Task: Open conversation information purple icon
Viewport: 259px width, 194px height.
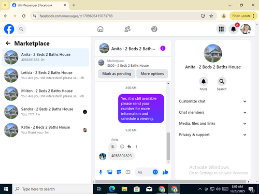Action: (x=163, y=49)
